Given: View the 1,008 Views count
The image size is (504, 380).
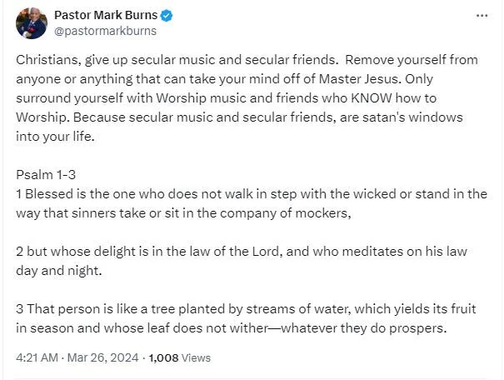Looking at the screenshot, I should 180,357.
